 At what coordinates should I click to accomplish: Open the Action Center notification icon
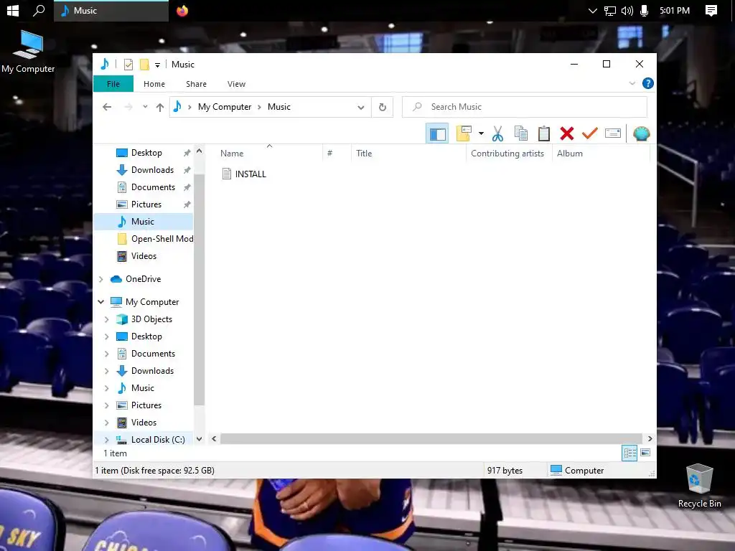click(x=711, y=10)
